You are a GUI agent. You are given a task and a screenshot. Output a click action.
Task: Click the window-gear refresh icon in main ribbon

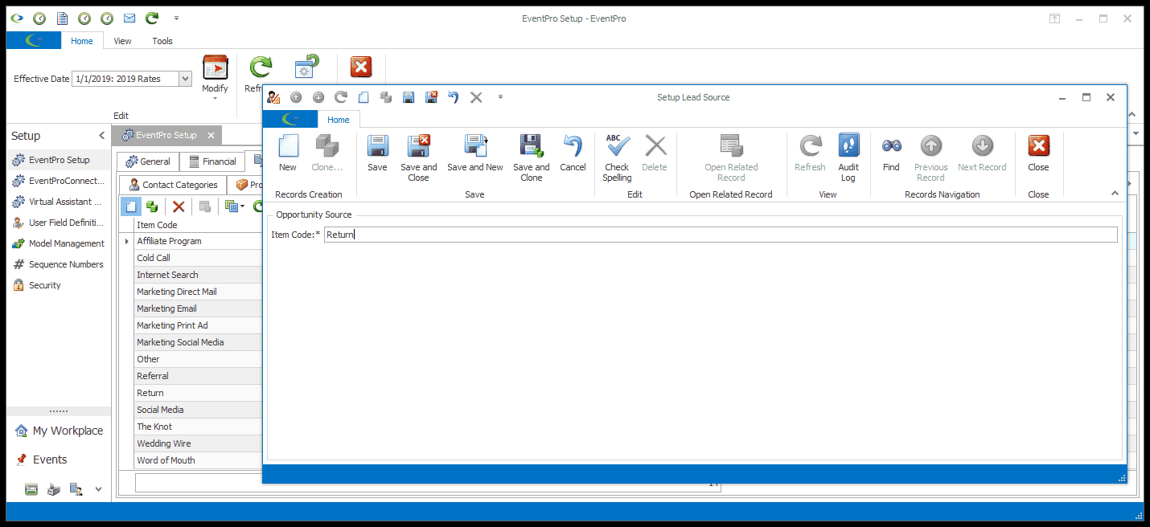[x=306, y=67]
